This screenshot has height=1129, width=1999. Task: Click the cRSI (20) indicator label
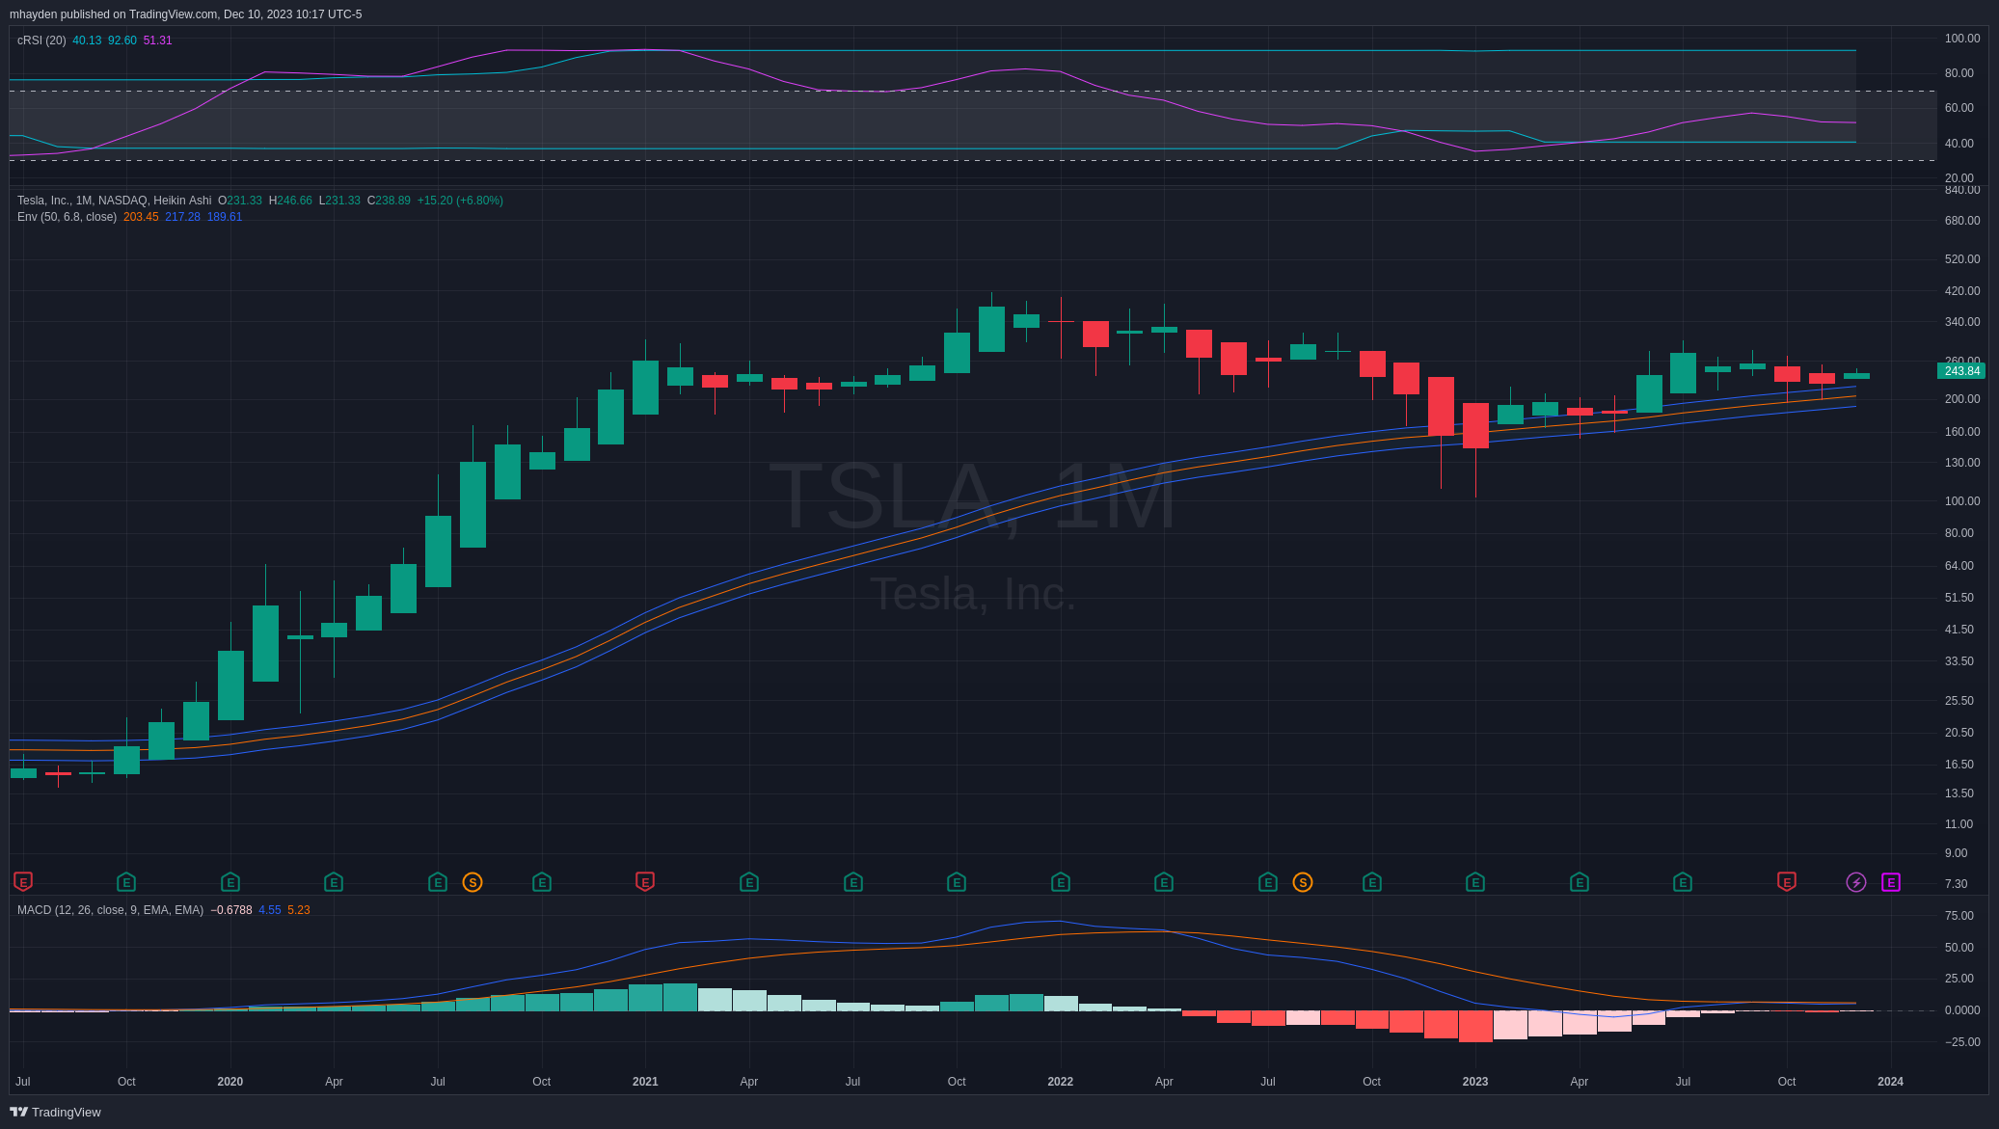(x=41, y=40)
